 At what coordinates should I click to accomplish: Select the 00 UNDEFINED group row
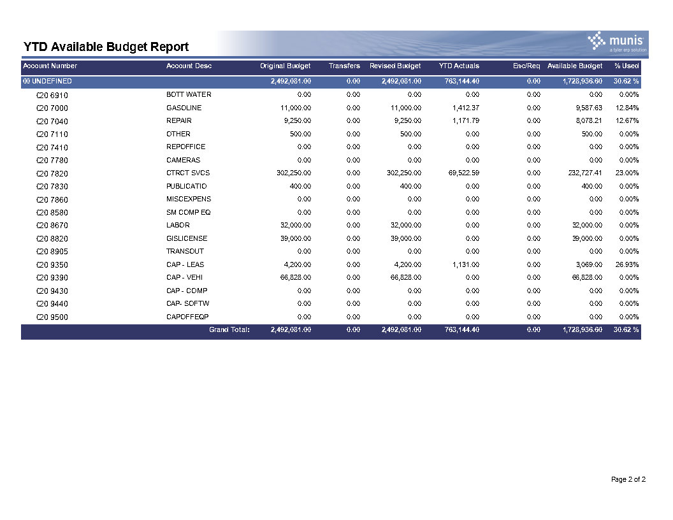[331, 81]
